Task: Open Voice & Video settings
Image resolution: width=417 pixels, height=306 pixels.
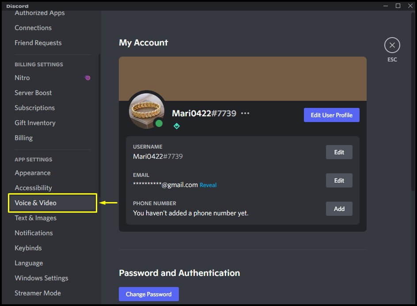Action: point(35,203)
